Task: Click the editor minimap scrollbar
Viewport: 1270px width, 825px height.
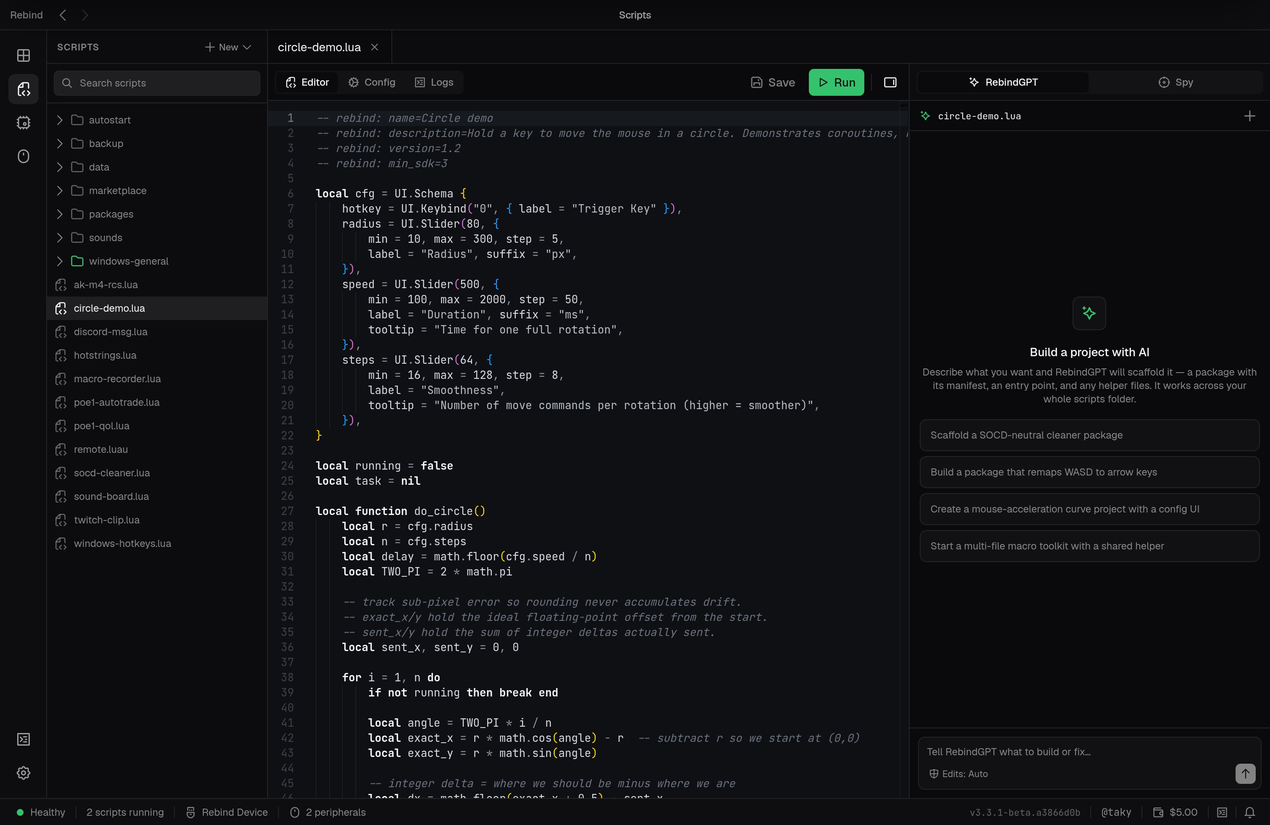Action: click(x=903, y=449)
